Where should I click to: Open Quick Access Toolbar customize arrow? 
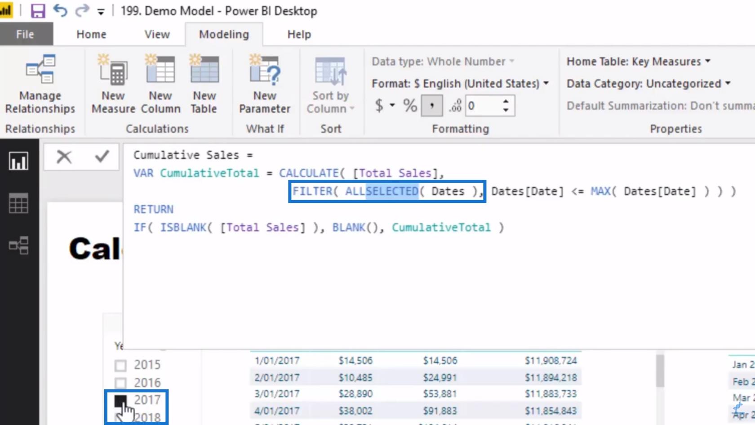[x=101, y=12]
